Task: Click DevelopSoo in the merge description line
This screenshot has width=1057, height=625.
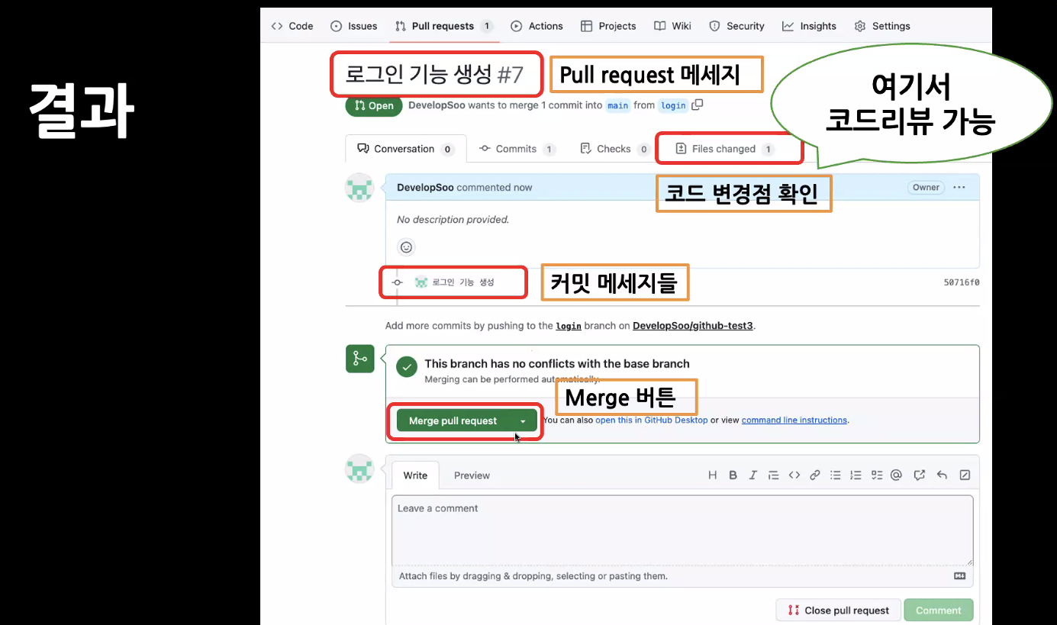Action: tap(437, 105)
